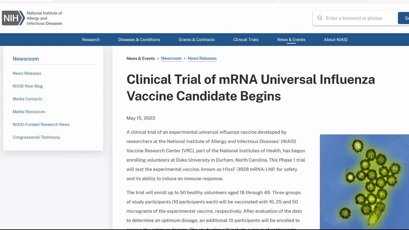Open Media Contacts sidebar link

[x=27, y=99]
